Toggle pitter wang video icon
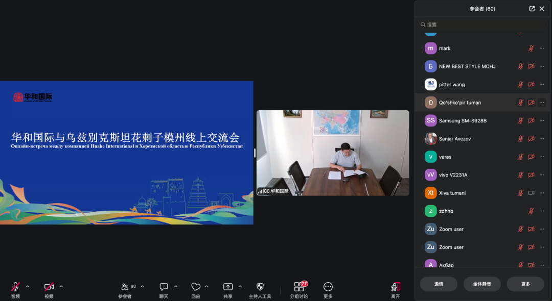552x301 pixels. click(x=531, y=84)
